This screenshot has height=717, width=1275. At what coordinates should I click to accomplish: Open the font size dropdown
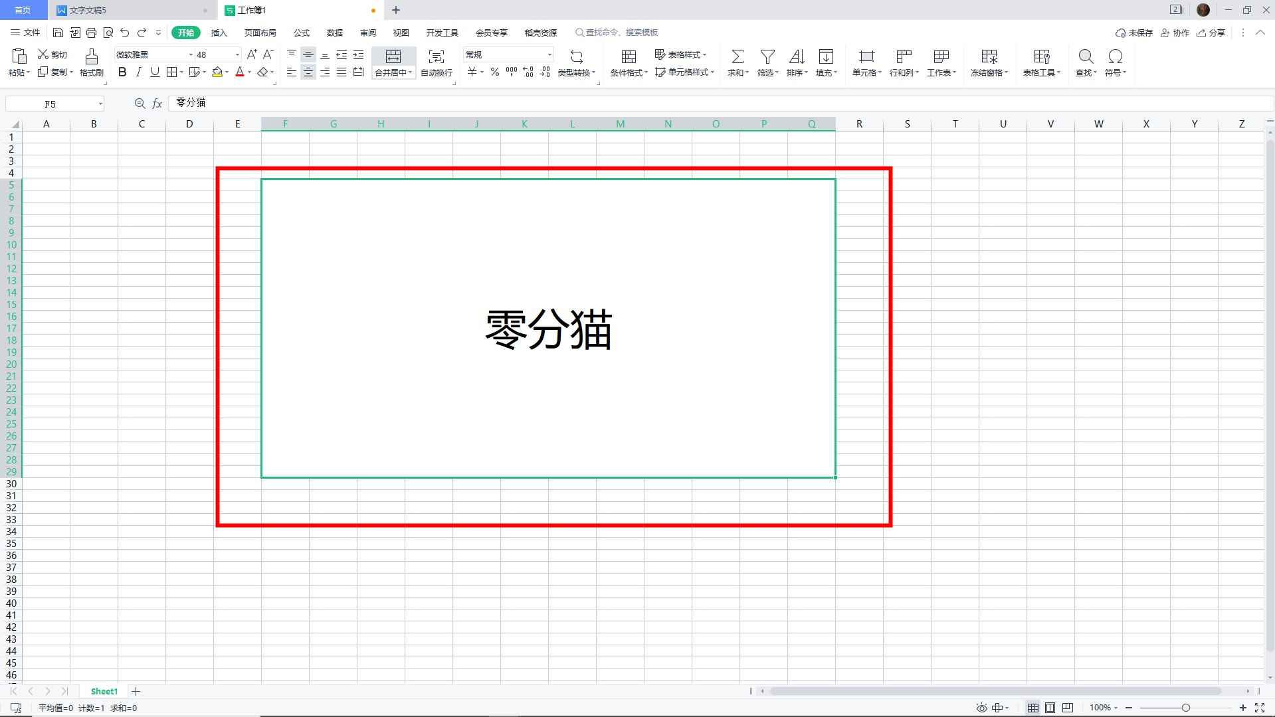[236, 54]
